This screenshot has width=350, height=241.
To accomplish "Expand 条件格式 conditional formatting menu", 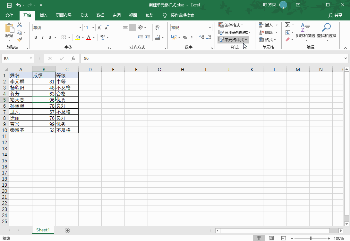I will [x=231, y=25].
